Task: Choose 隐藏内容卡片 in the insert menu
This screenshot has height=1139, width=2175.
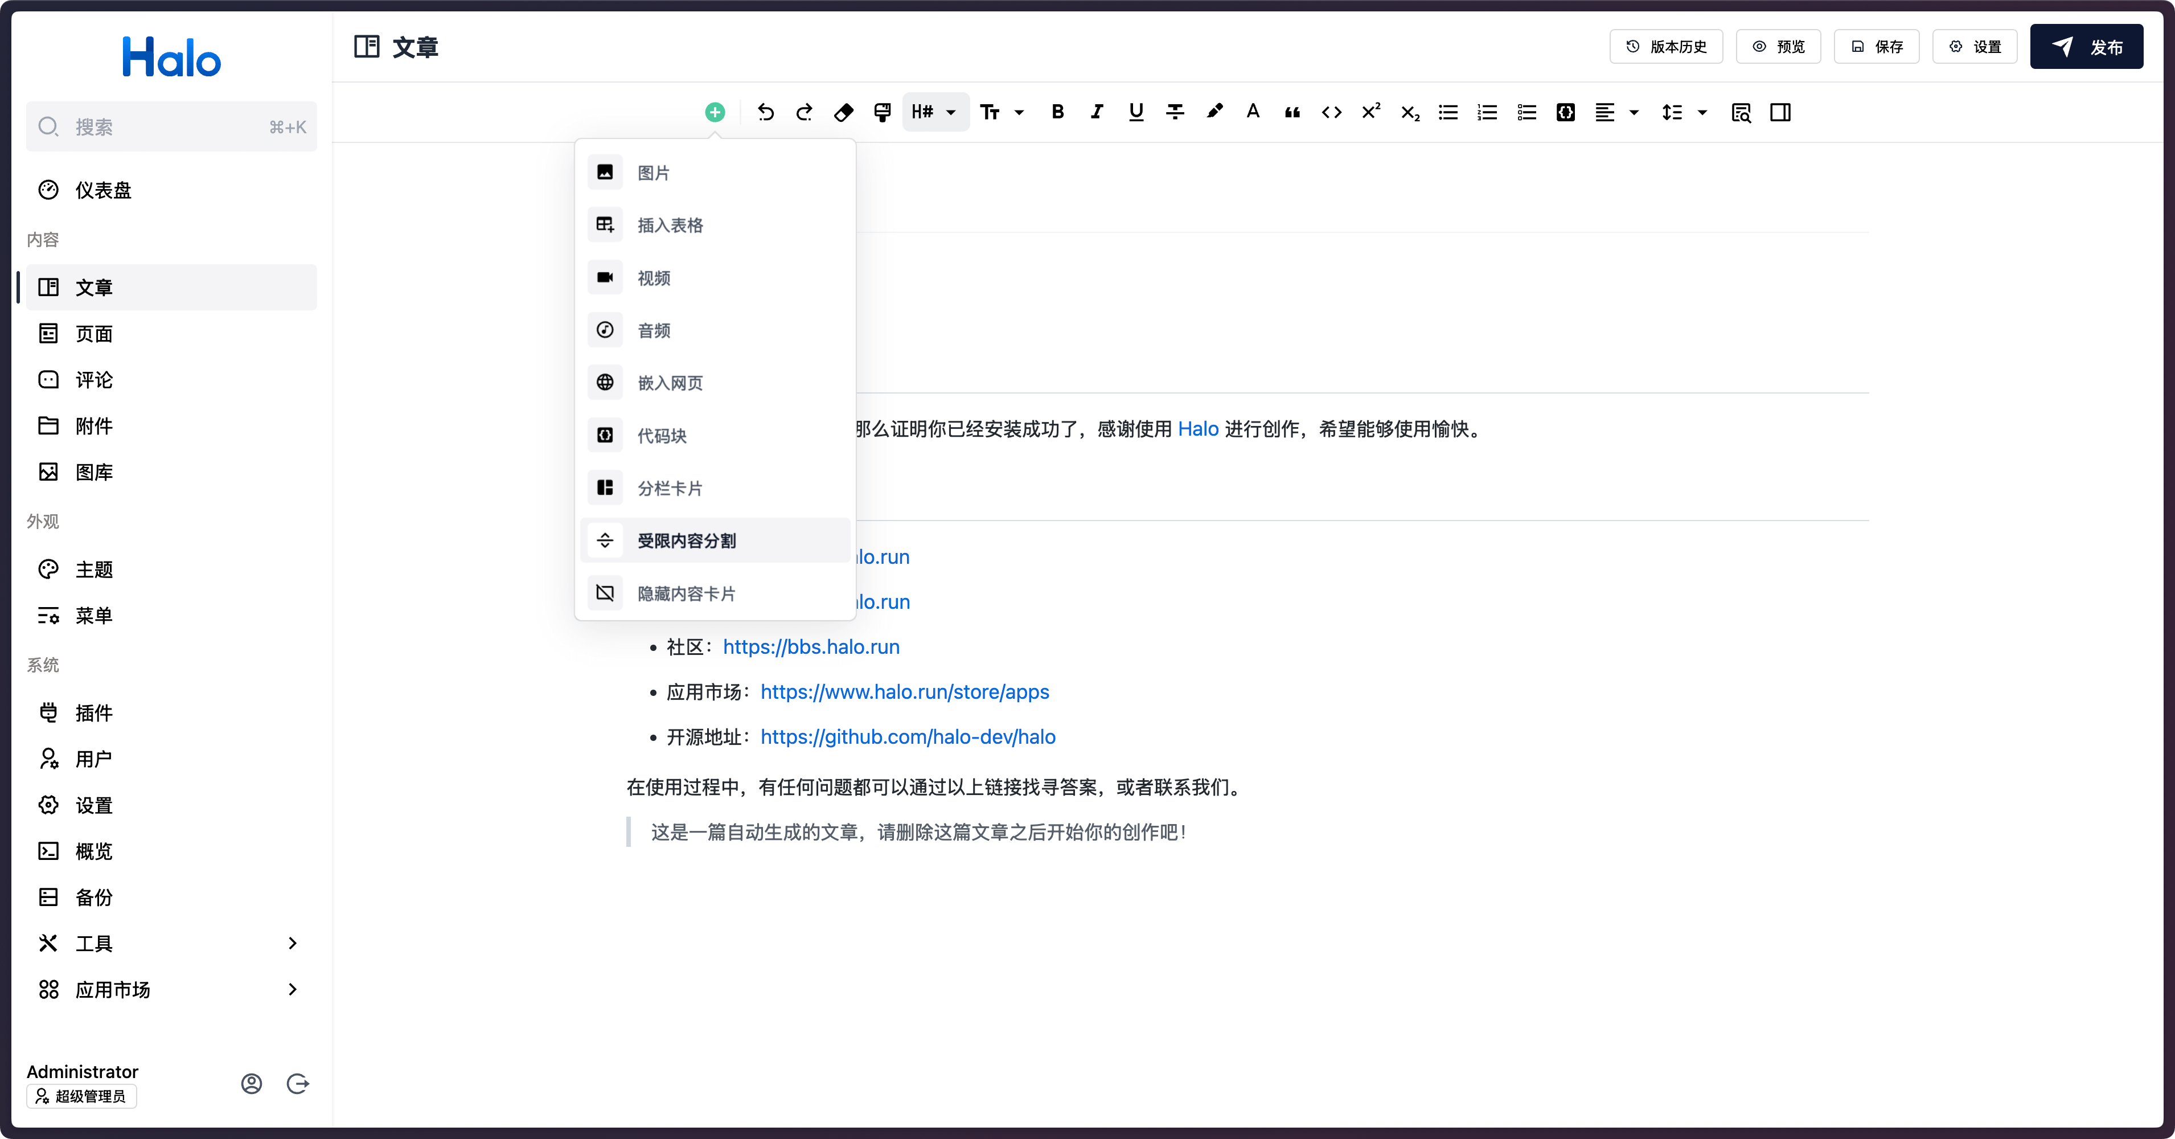Action: tap(715, 593)
